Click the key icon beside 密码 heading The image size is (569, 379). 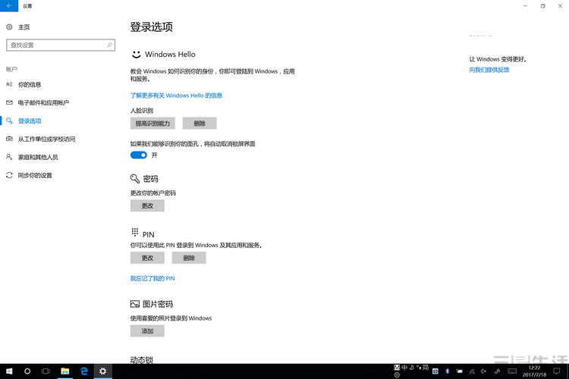(135, 178)
